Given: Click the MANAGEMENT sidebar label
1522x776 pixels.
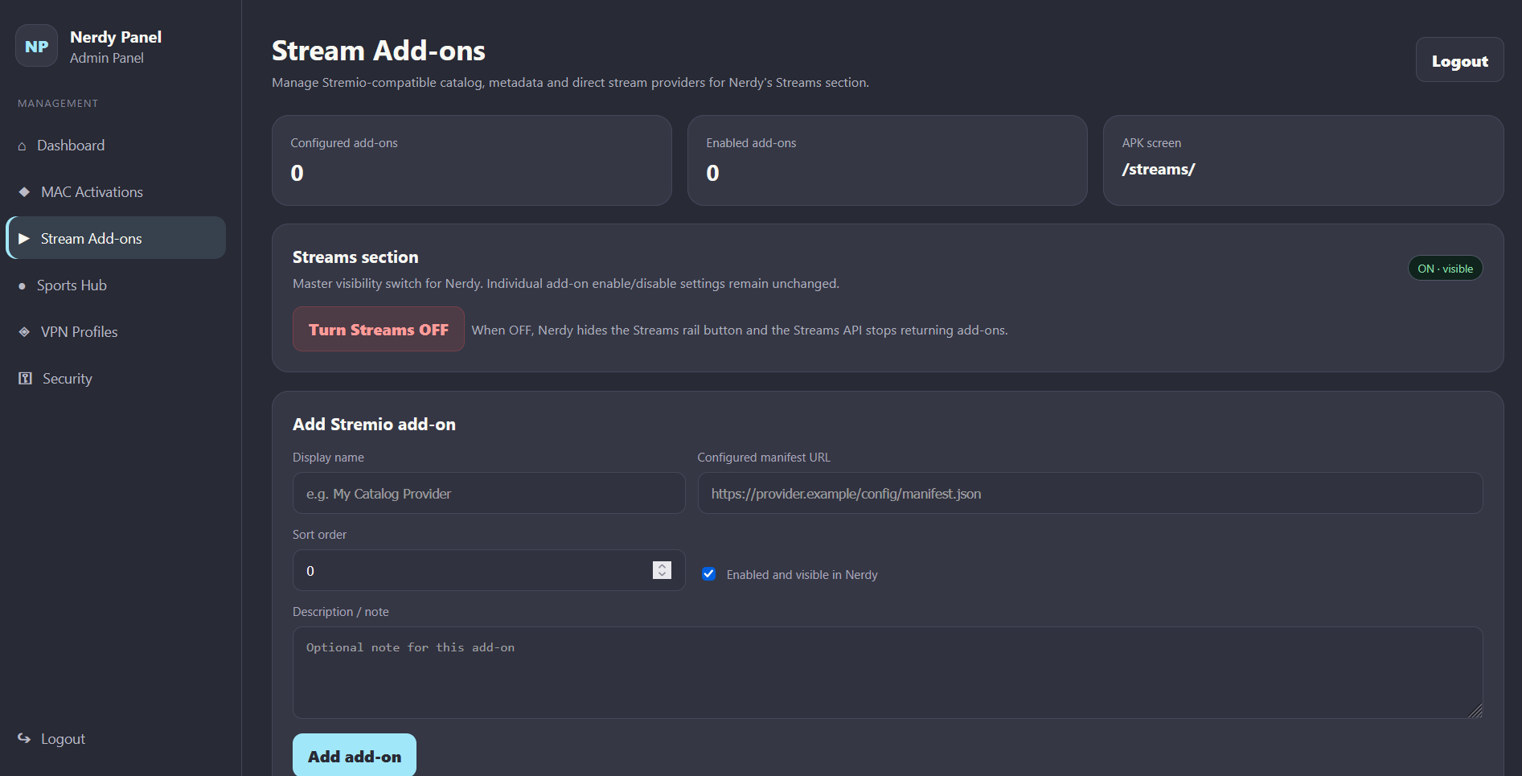Looking at the screenshot, I should (x=58, y=104).
